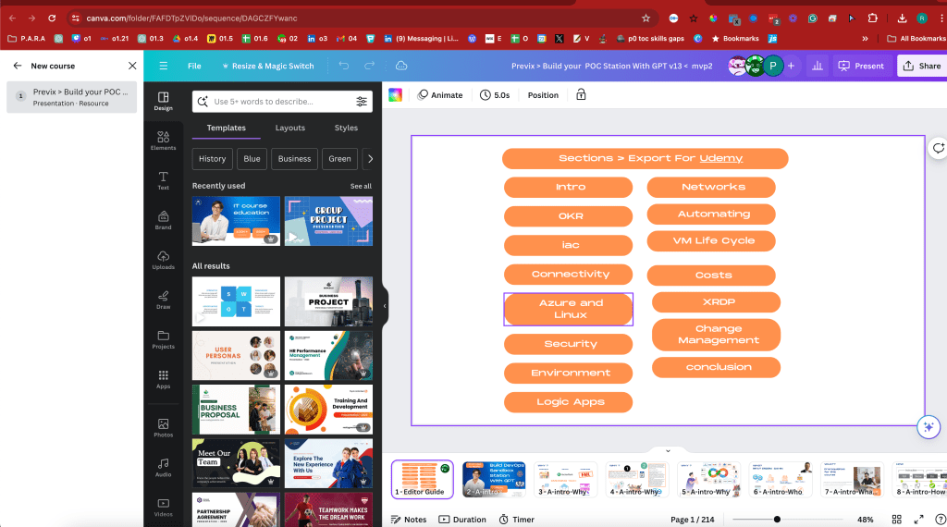Select the Azure and Linux shape on canvas
Image resolution: width=947 pixels, height=527 pixels.
(x=569, y=309)
